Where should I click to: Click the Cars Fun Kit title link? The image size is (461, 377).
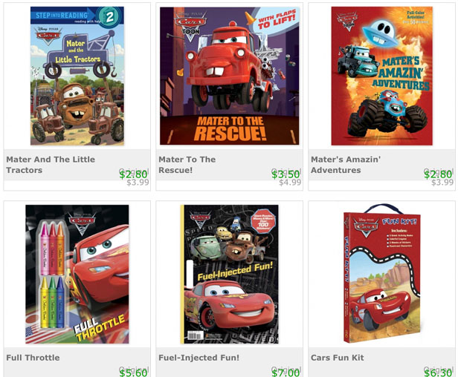click(x=338, y=358)
